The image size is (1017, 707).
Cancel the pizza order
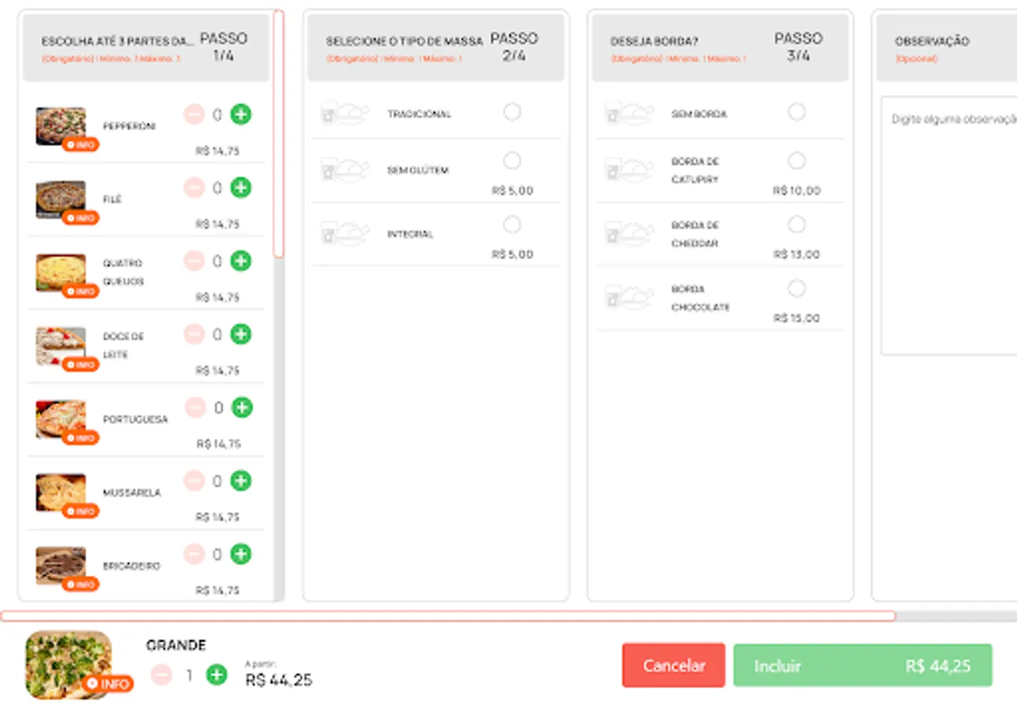point(674,665)
